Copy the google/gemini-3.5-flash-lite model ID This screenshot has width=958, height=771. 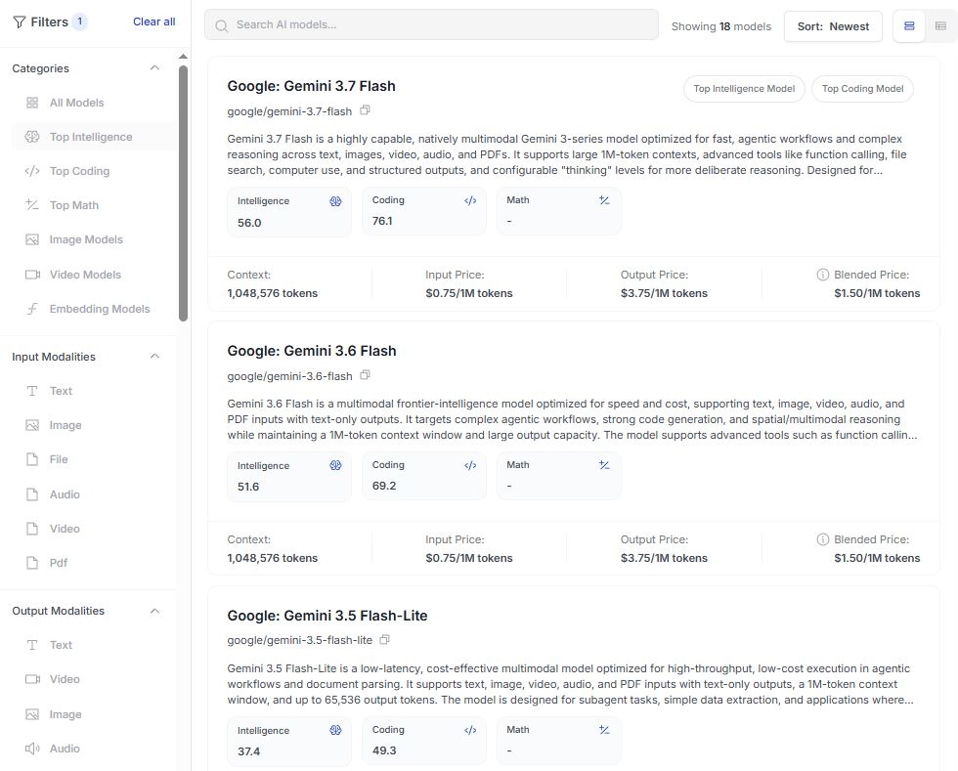coord(384,640)
